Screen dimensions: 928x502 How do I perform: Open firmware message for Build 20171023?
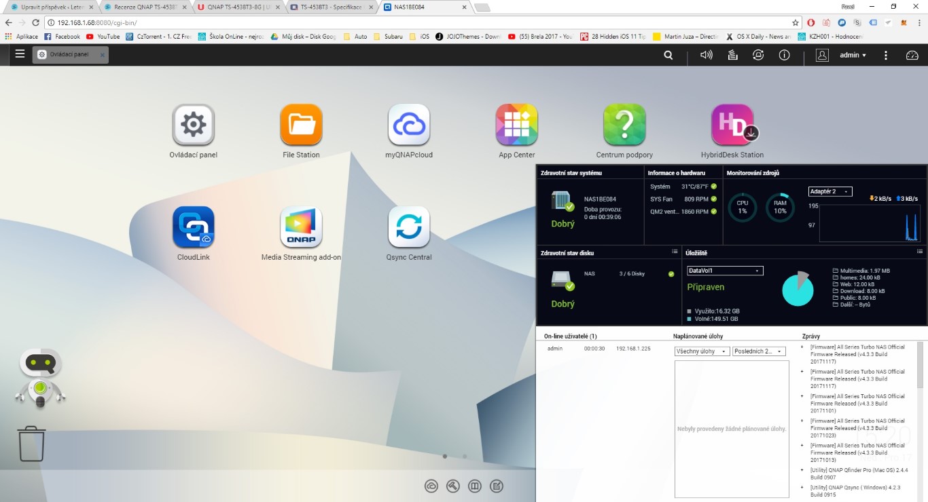[x=857, y=428]
